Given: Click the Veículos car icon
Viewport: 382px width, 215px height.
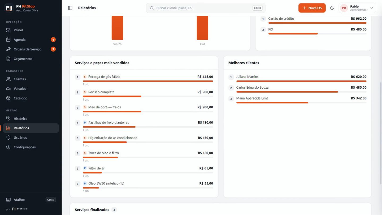Looking at the screenshot, I should [x=8, y=89].
